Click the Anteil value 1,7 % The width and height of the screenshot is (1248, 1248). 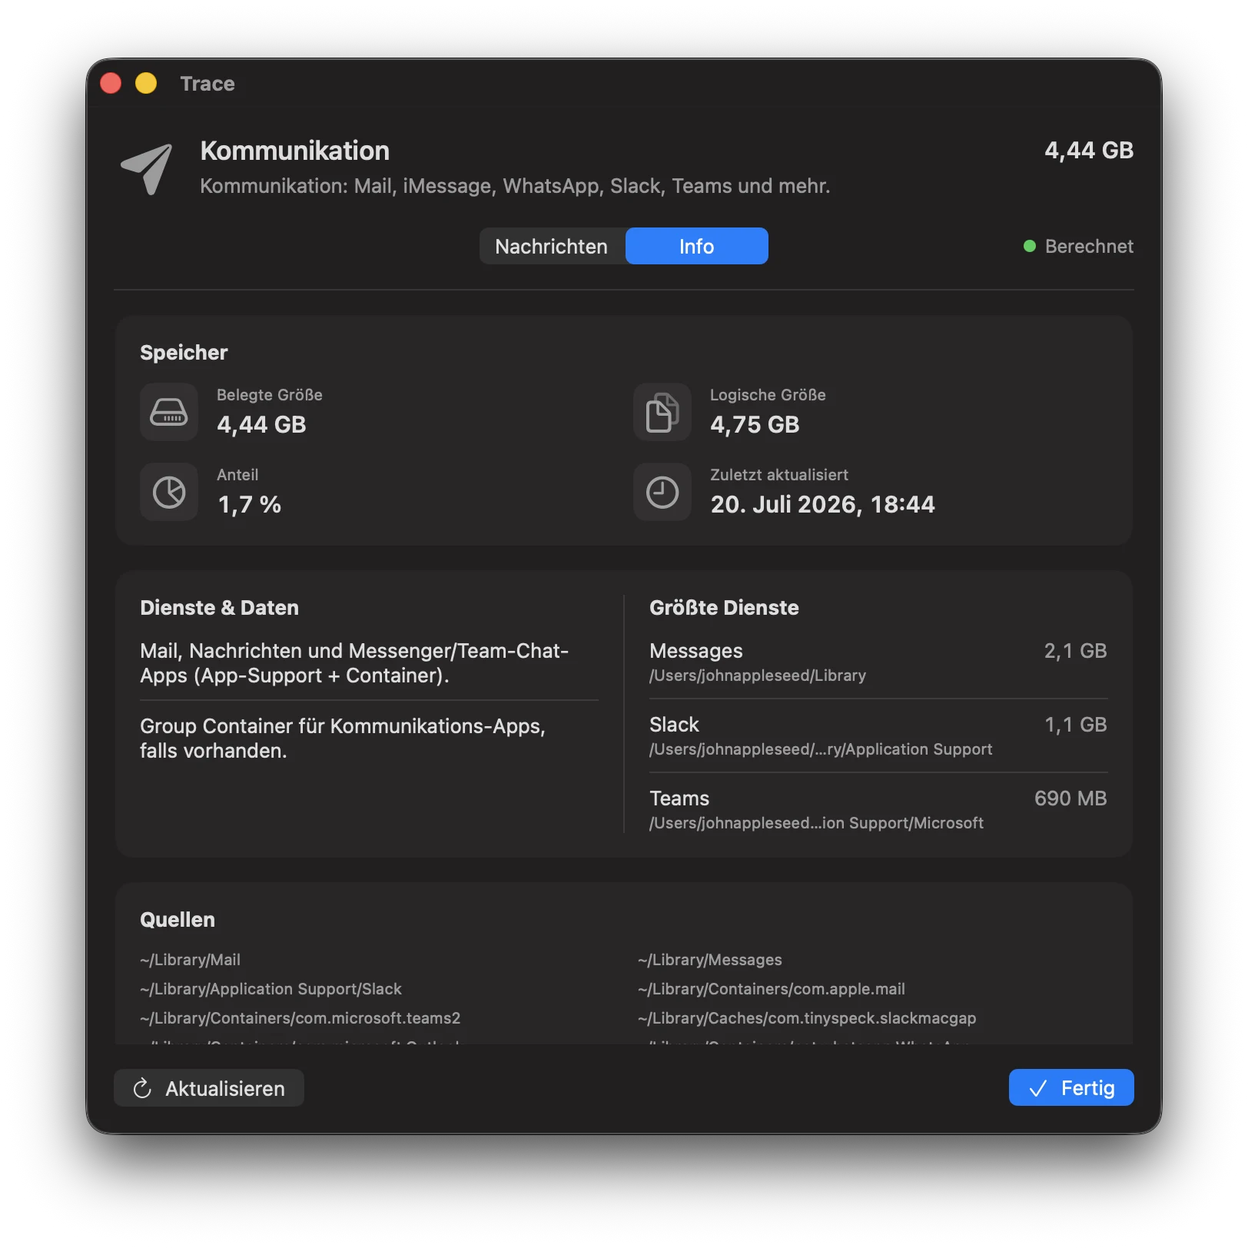tap(250, 504)
